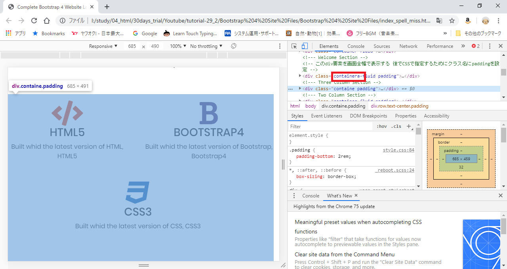Image resolution: width=507 pixels, height=269 pixels.
Task: Click the new style rule plus icon
Action: [409, 127]
